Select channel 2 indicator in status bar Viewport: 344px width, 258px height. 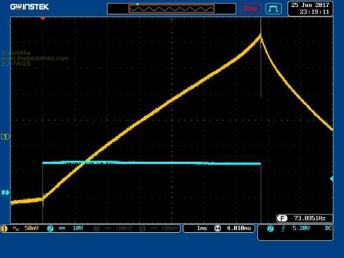tap(51, 228)
